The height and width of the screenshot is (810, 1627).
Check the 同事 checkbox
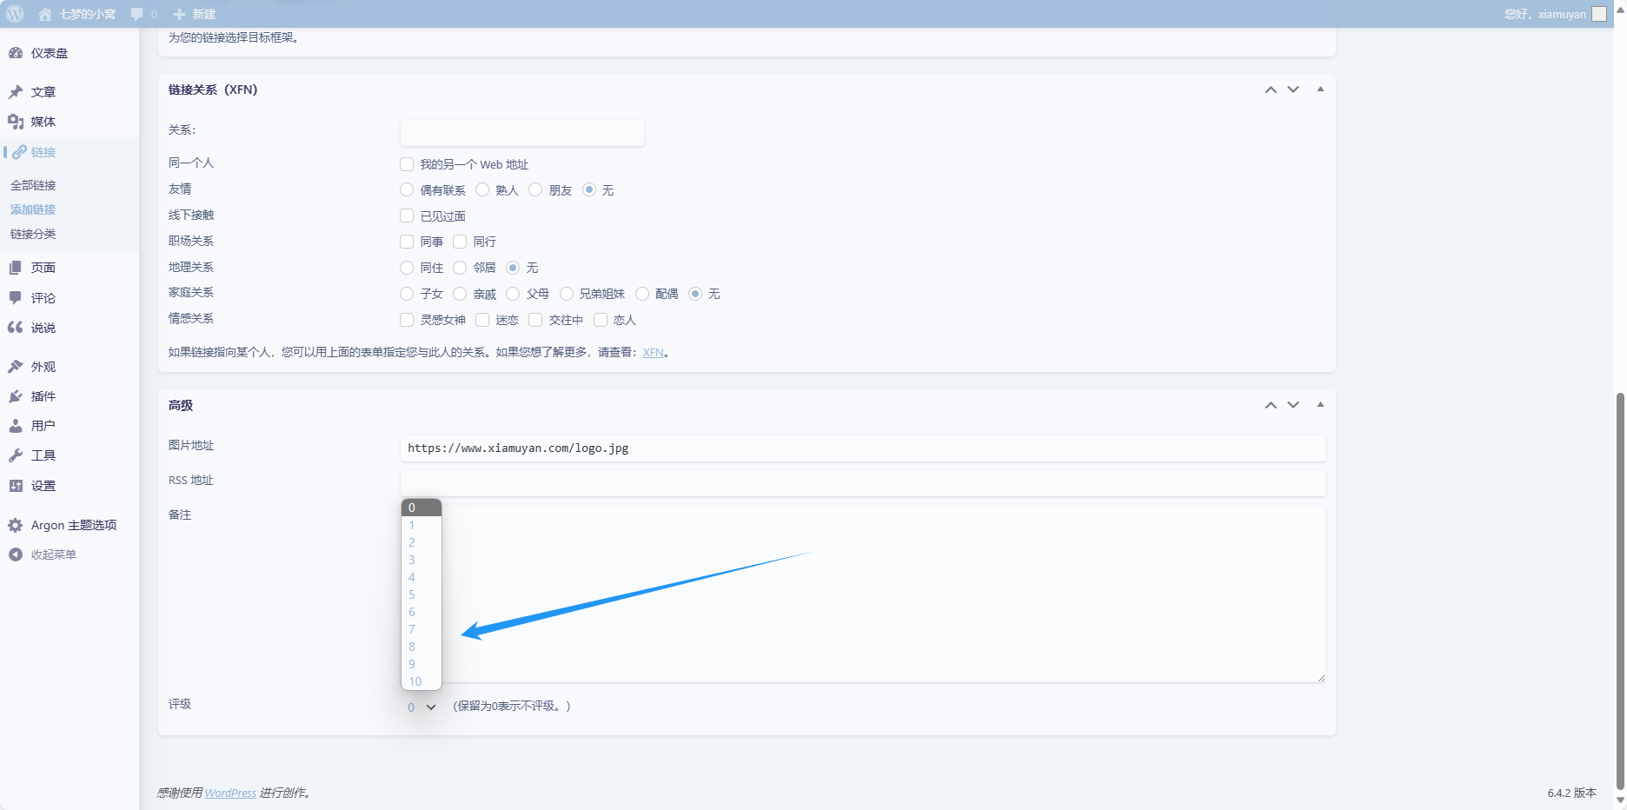(407, 242)
